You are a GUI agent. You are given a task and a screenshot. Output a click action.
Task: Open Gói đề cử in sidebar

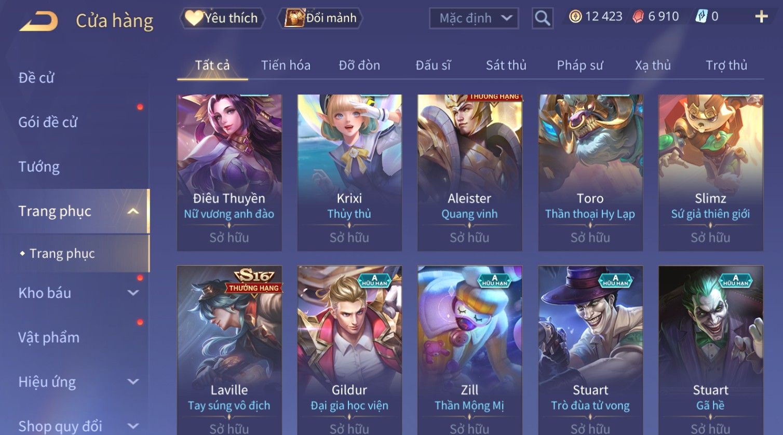pyautogui.click(x=48, y=122)
